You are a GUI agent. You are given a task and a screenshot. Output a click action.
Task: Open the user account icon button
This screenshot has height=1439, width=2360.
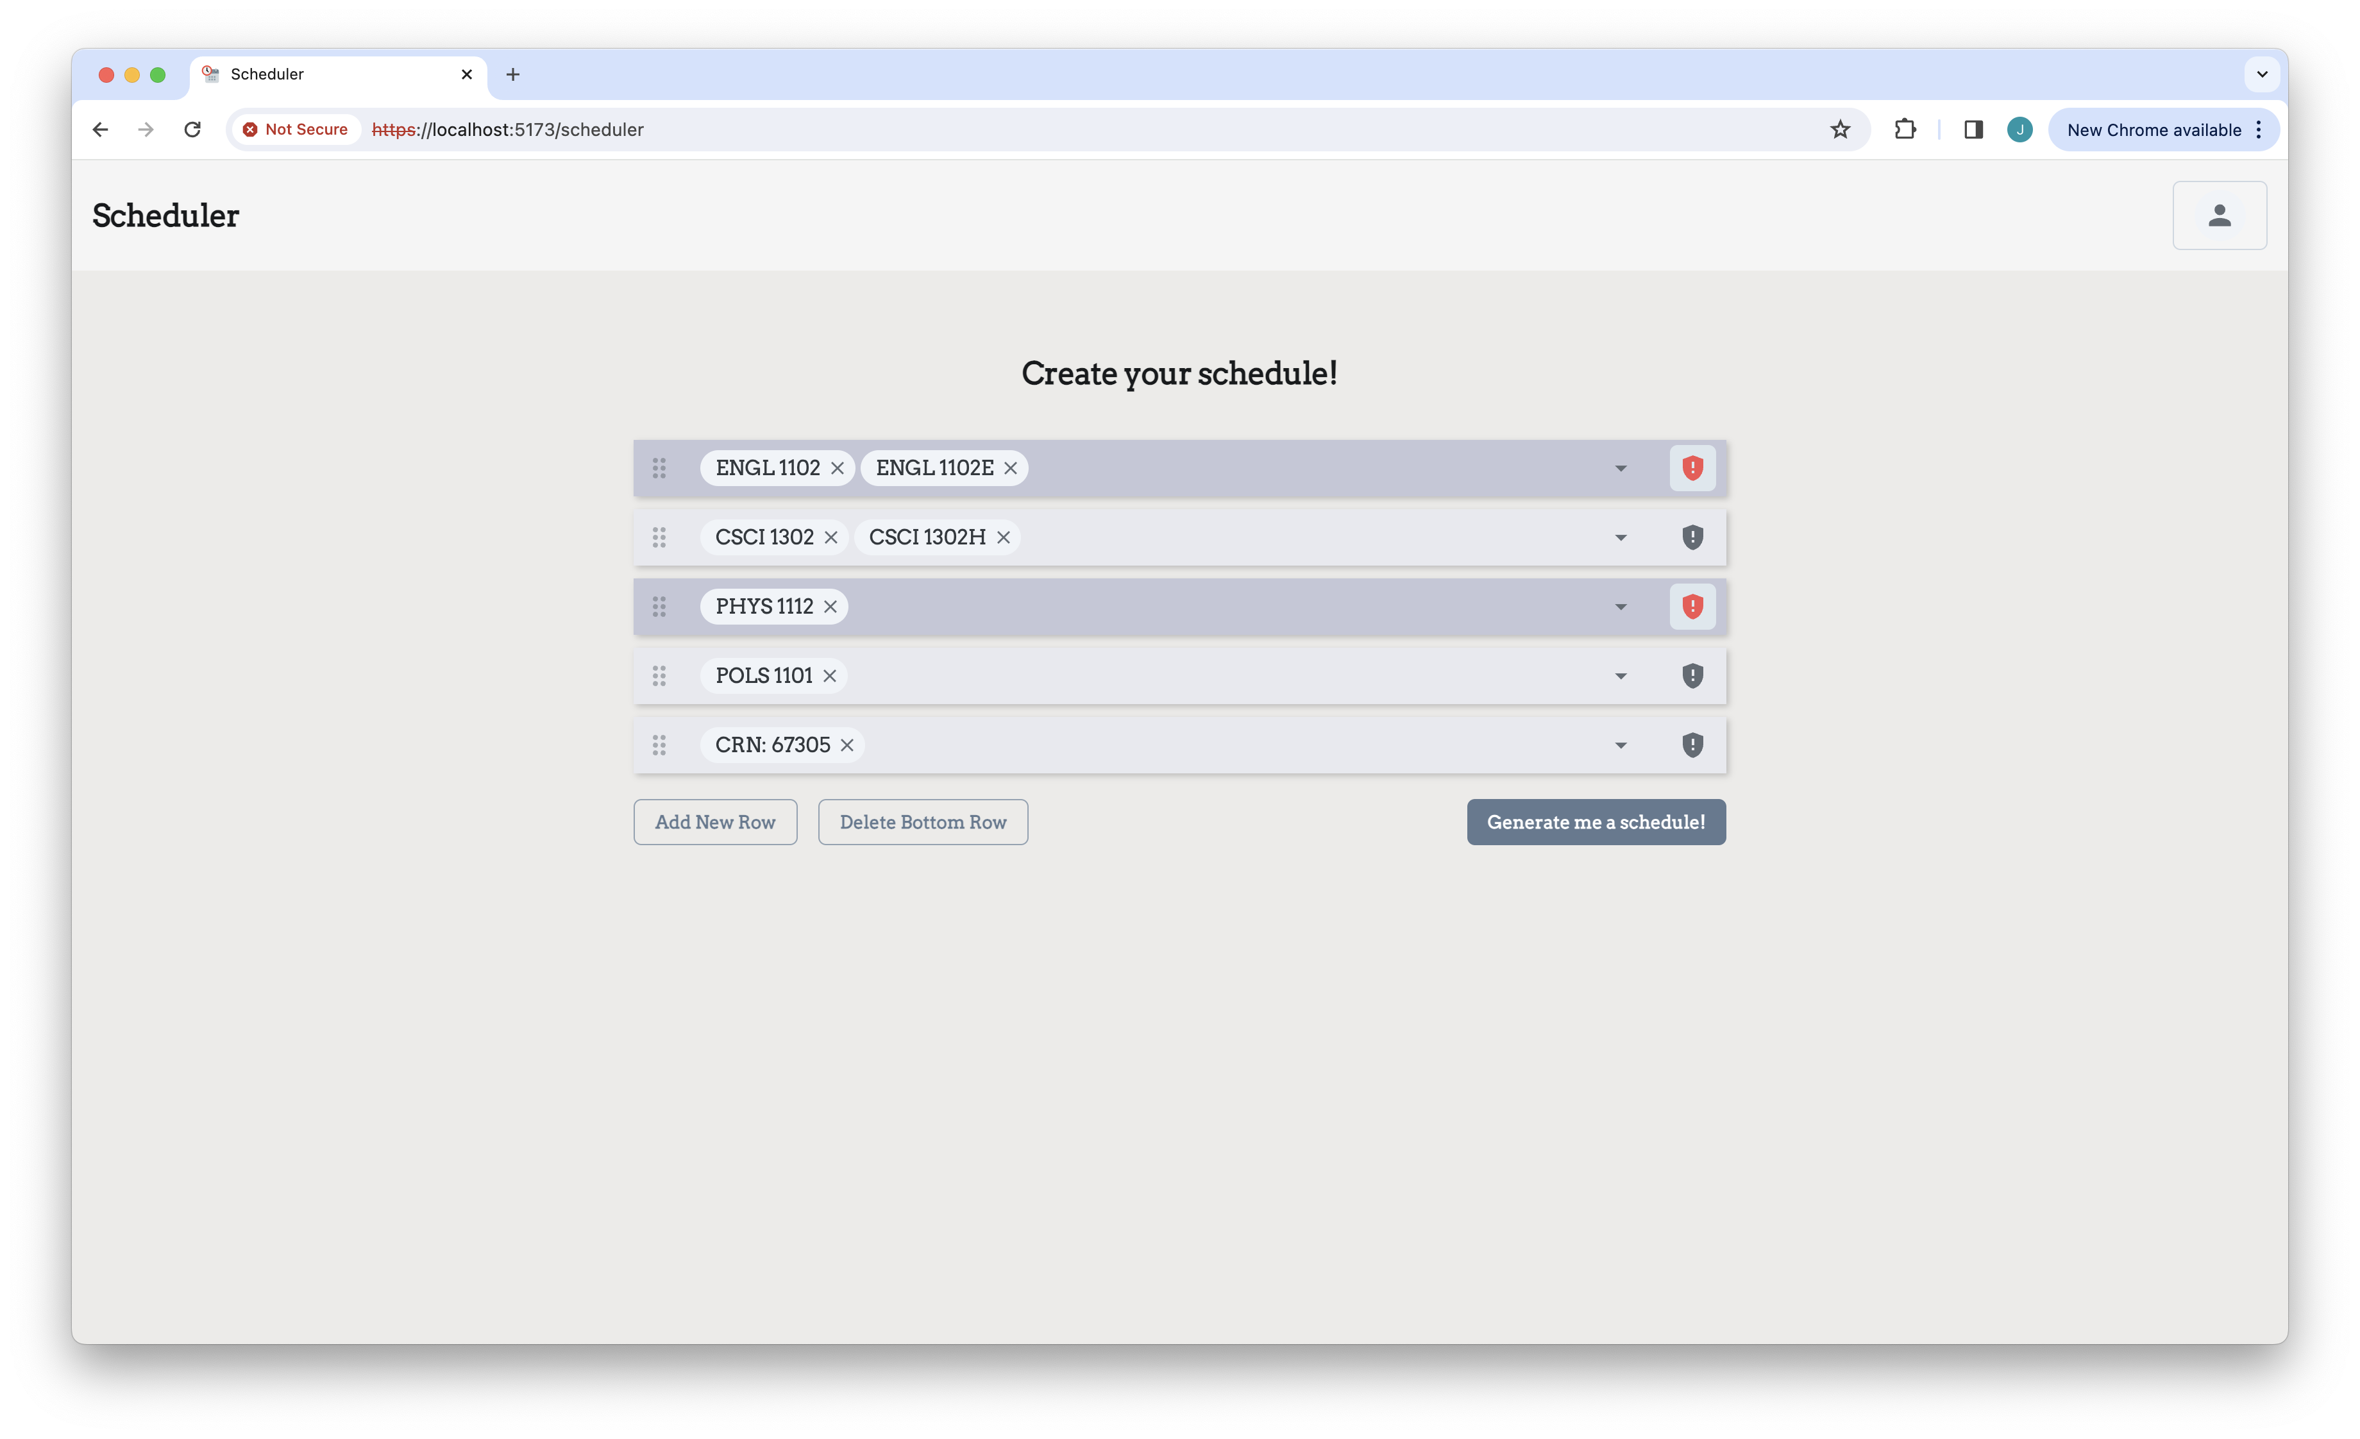coord(2219,215)
